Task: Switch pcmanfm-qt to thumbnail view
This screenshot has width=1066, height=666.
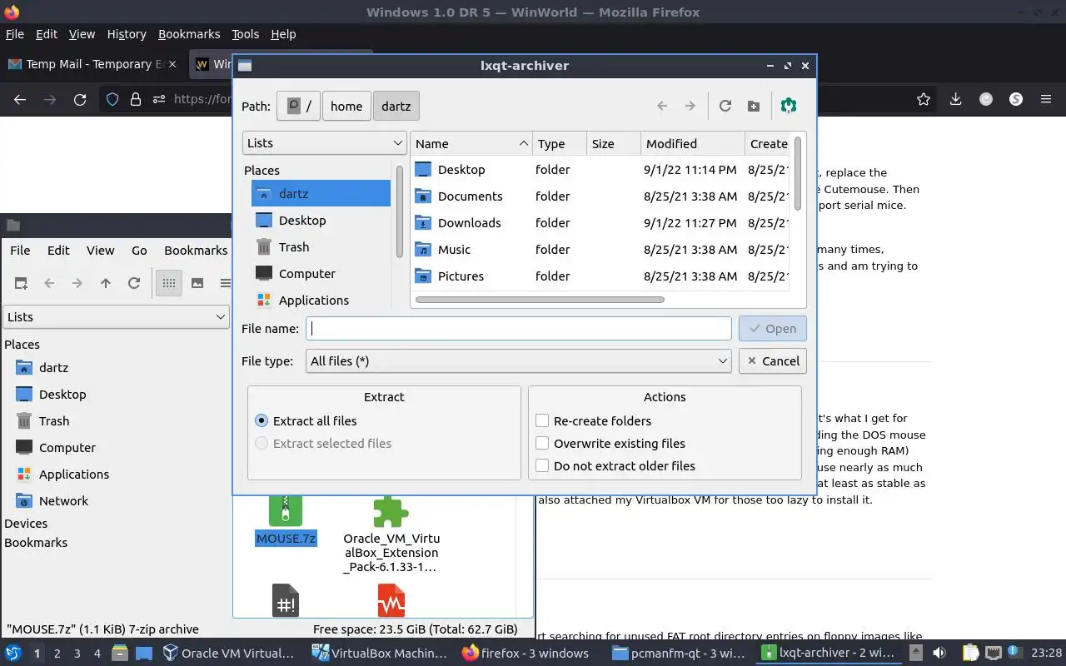Action: tap(197, 283)
